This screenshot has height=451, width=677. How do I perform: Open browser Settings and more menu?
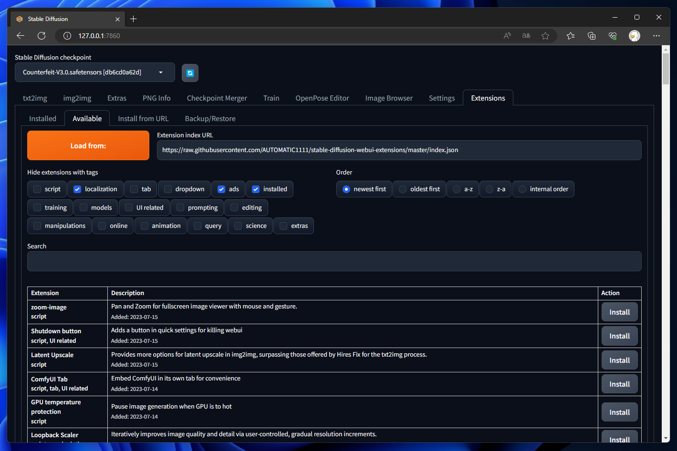tap(656, 36)
